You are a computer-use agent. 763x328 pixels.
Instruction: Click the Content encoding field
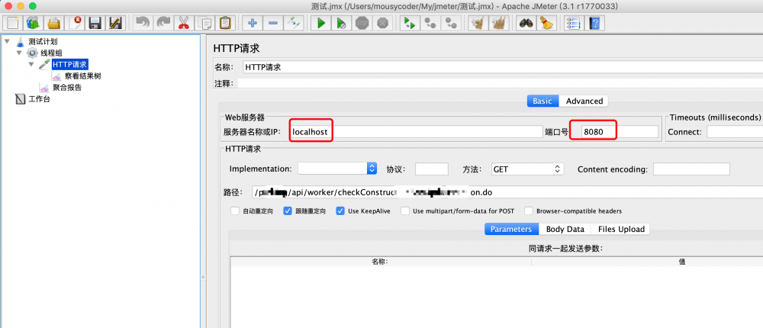[x=691, y=169]
